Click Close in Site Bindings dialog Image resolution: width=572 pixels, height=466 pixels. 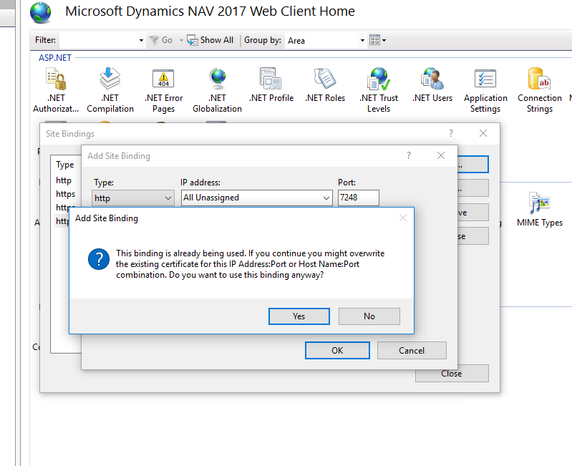[x=452, y=374]
